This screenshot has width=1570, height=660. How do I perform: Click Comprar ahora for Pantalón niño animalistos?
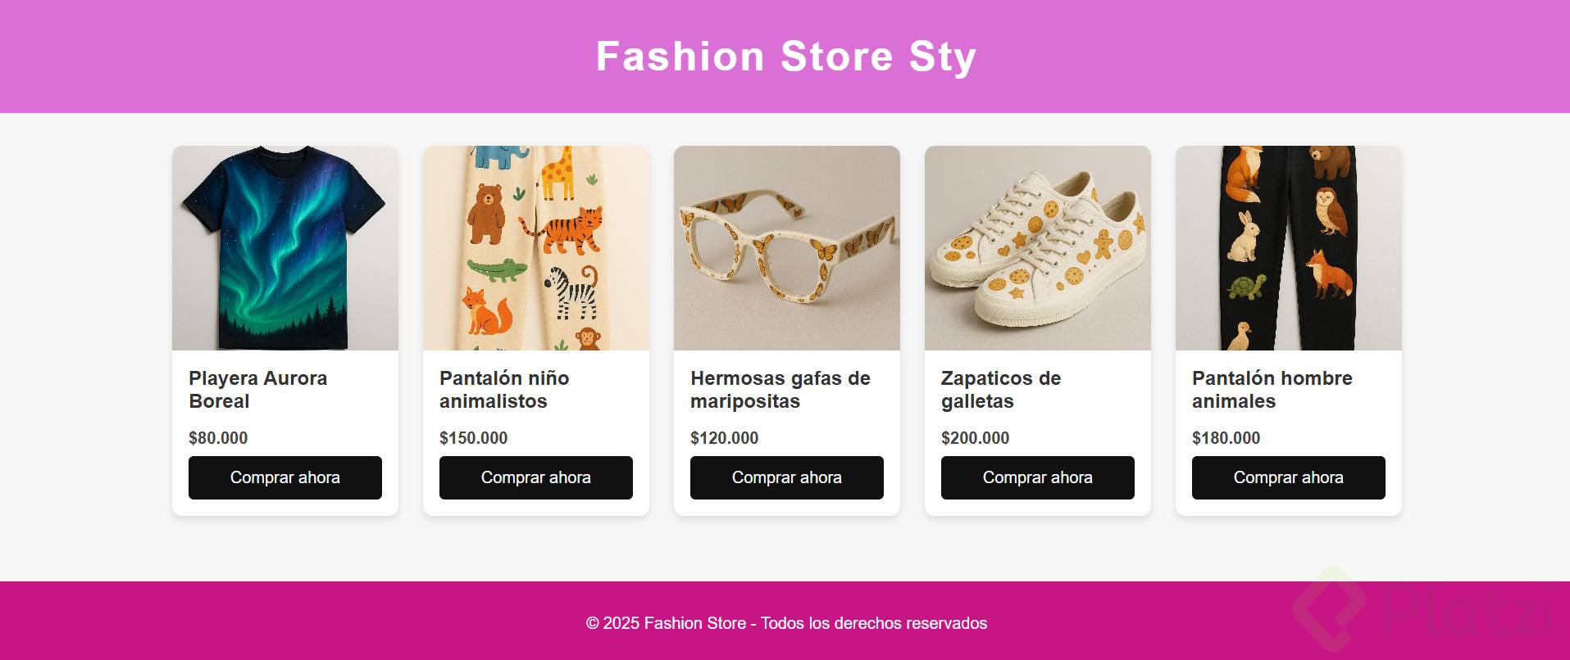click(536, 477)
